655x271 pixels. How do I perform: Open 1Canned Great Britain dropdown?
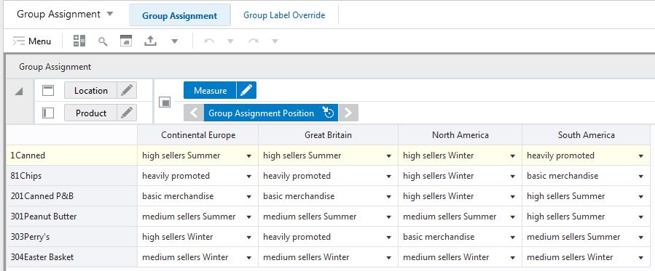[x=389, y=156]
